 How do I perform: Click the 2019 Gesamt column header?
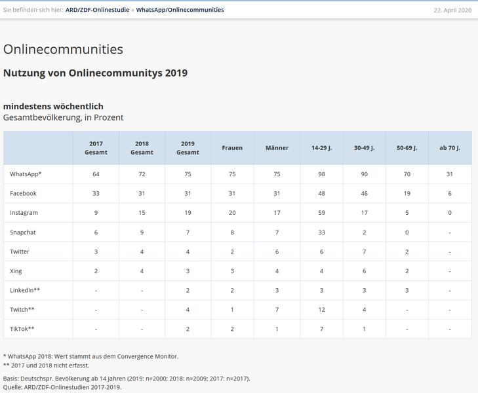tap(188, 148)
